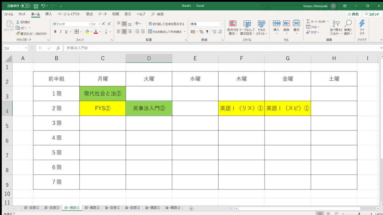Click Sort and Filter (並べ替えとフィルター) icon
The width and height of the screenshot is (383, 215).
pyautogui.click(x=336, y=24)
